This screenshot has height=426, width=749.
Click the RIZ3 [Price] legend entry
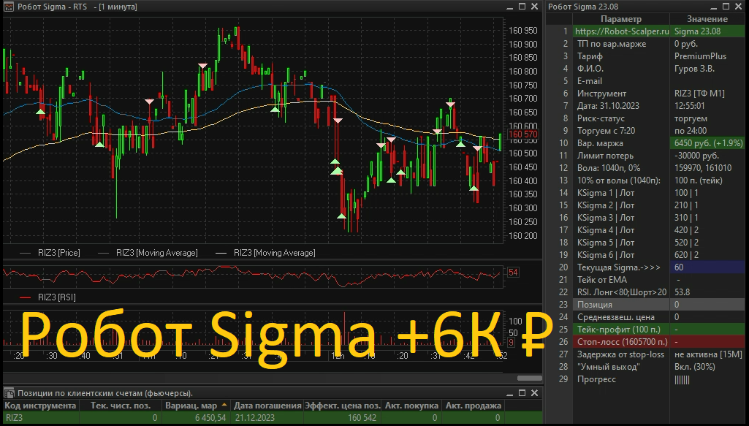click(50, 253)
